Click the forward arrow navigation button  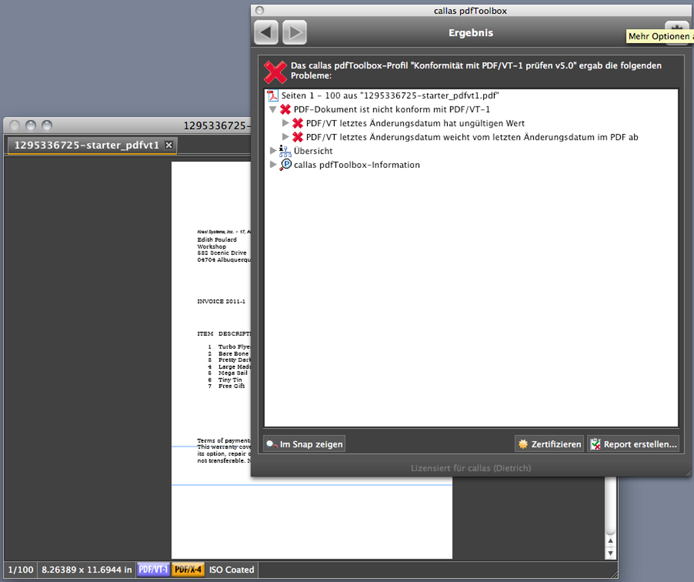pyautogui.click(x=294, y=32)
